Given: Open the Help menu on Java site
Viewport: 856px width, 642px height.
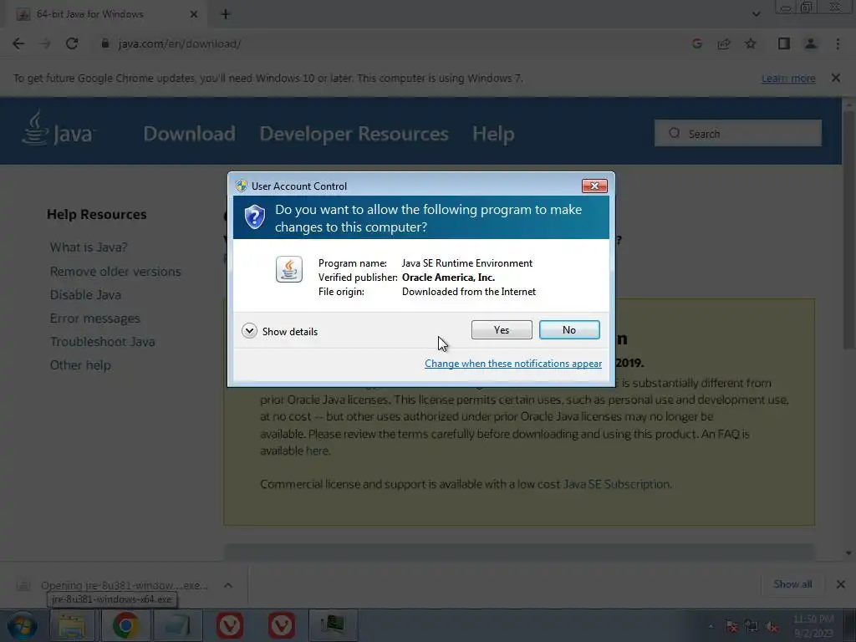Looking at the screenshot, I should [493, 134].
